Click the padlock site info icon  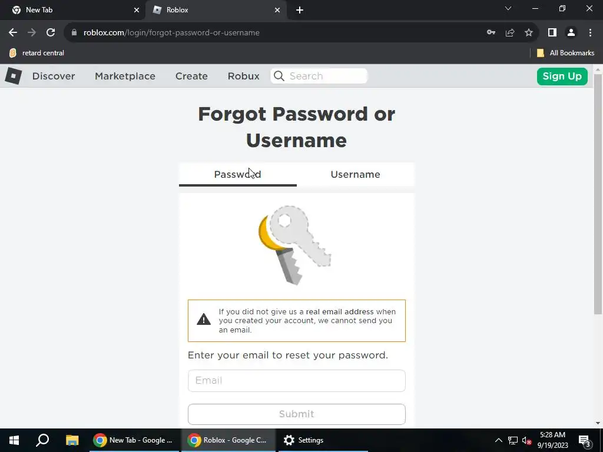click(x=74, y=33)
